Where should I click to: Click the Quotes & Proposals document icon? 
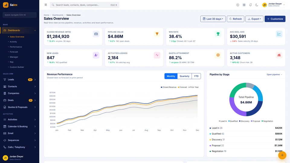[x=5, y=107]
